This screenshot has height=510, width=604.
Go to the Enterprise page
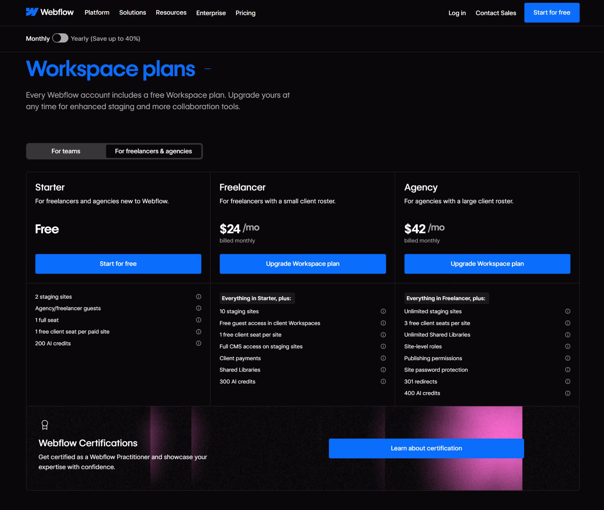pos(211,13)
